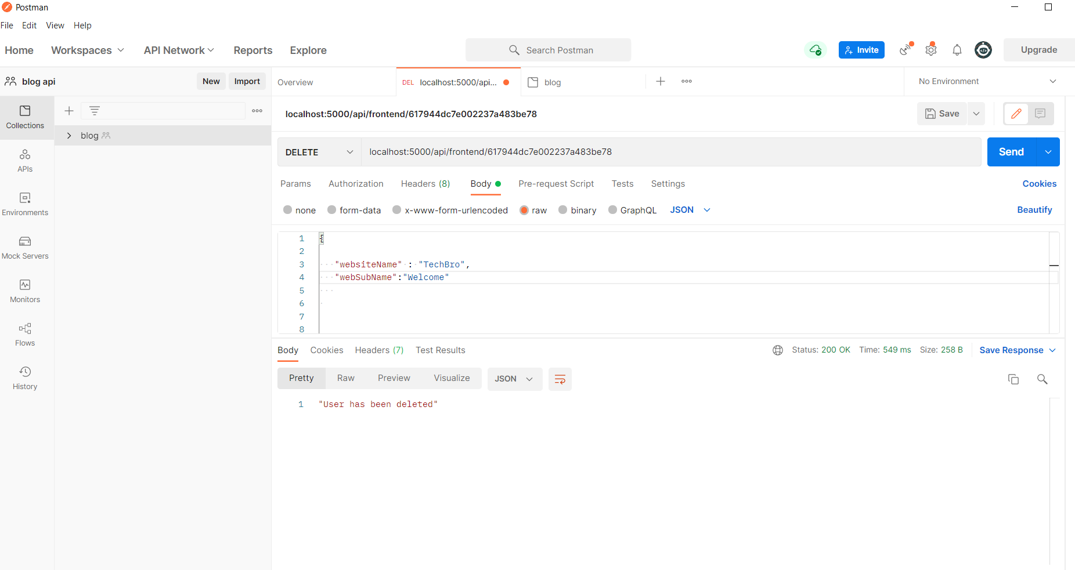Select the binary body type
Screen dimensions: 1075x570
point(563,210)
